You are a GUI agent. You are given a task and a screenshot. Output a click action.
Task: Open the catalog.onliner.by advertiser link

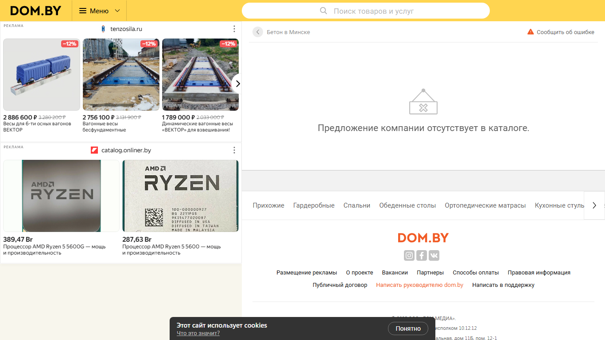point(126,151)
